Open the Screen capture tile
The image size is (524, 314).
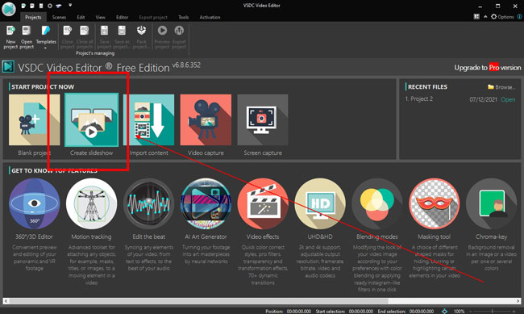(263, 119)
